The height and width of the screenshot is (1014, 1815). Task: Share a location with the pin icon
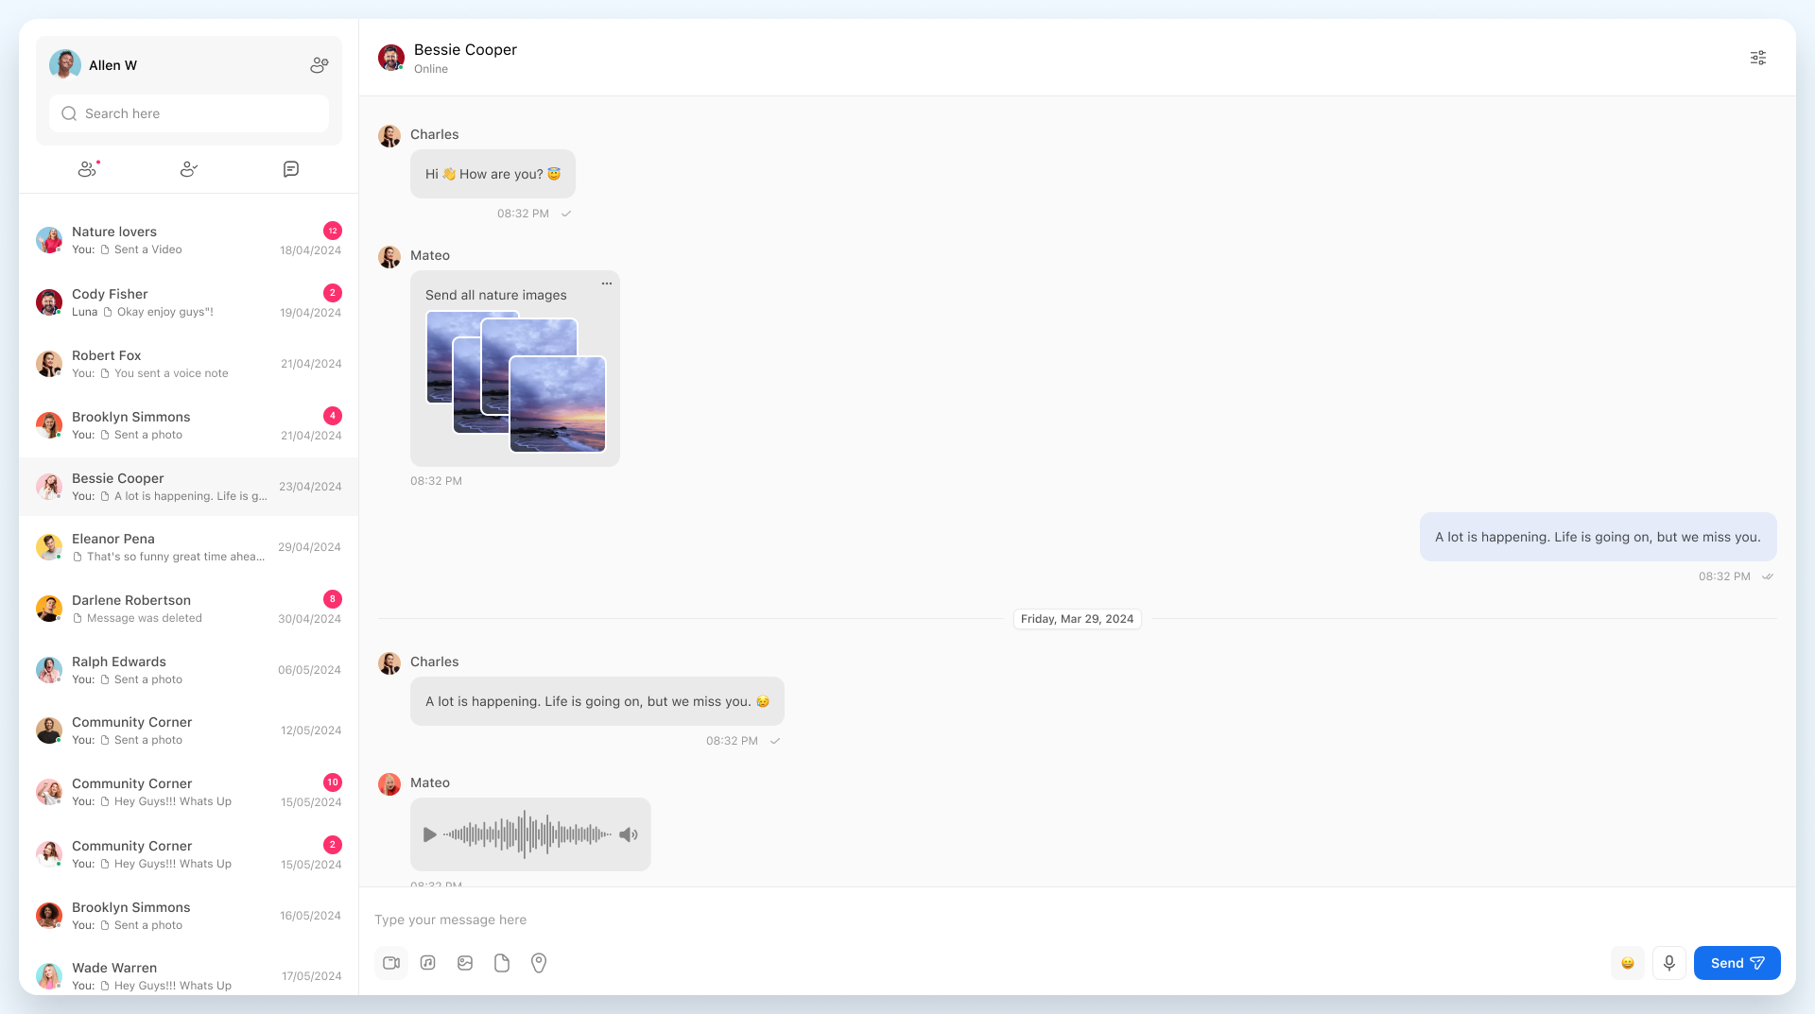click(x=539, y=962)
